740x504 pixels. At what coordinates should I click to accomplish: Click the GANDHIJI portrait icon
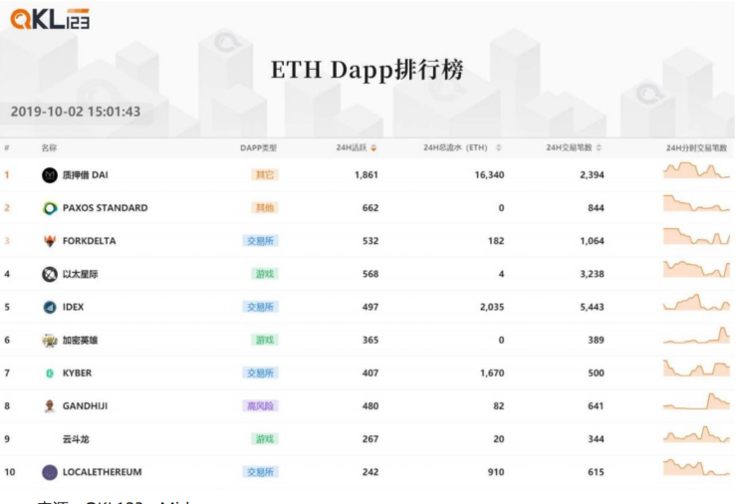click(50, 405)
